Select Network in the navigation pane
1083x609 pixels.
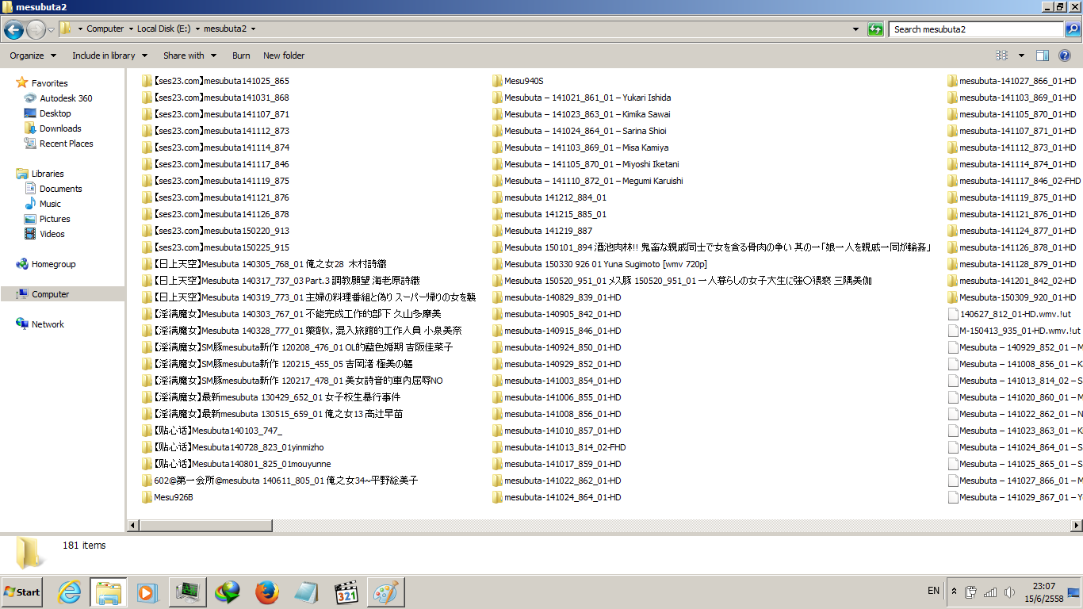48,324
